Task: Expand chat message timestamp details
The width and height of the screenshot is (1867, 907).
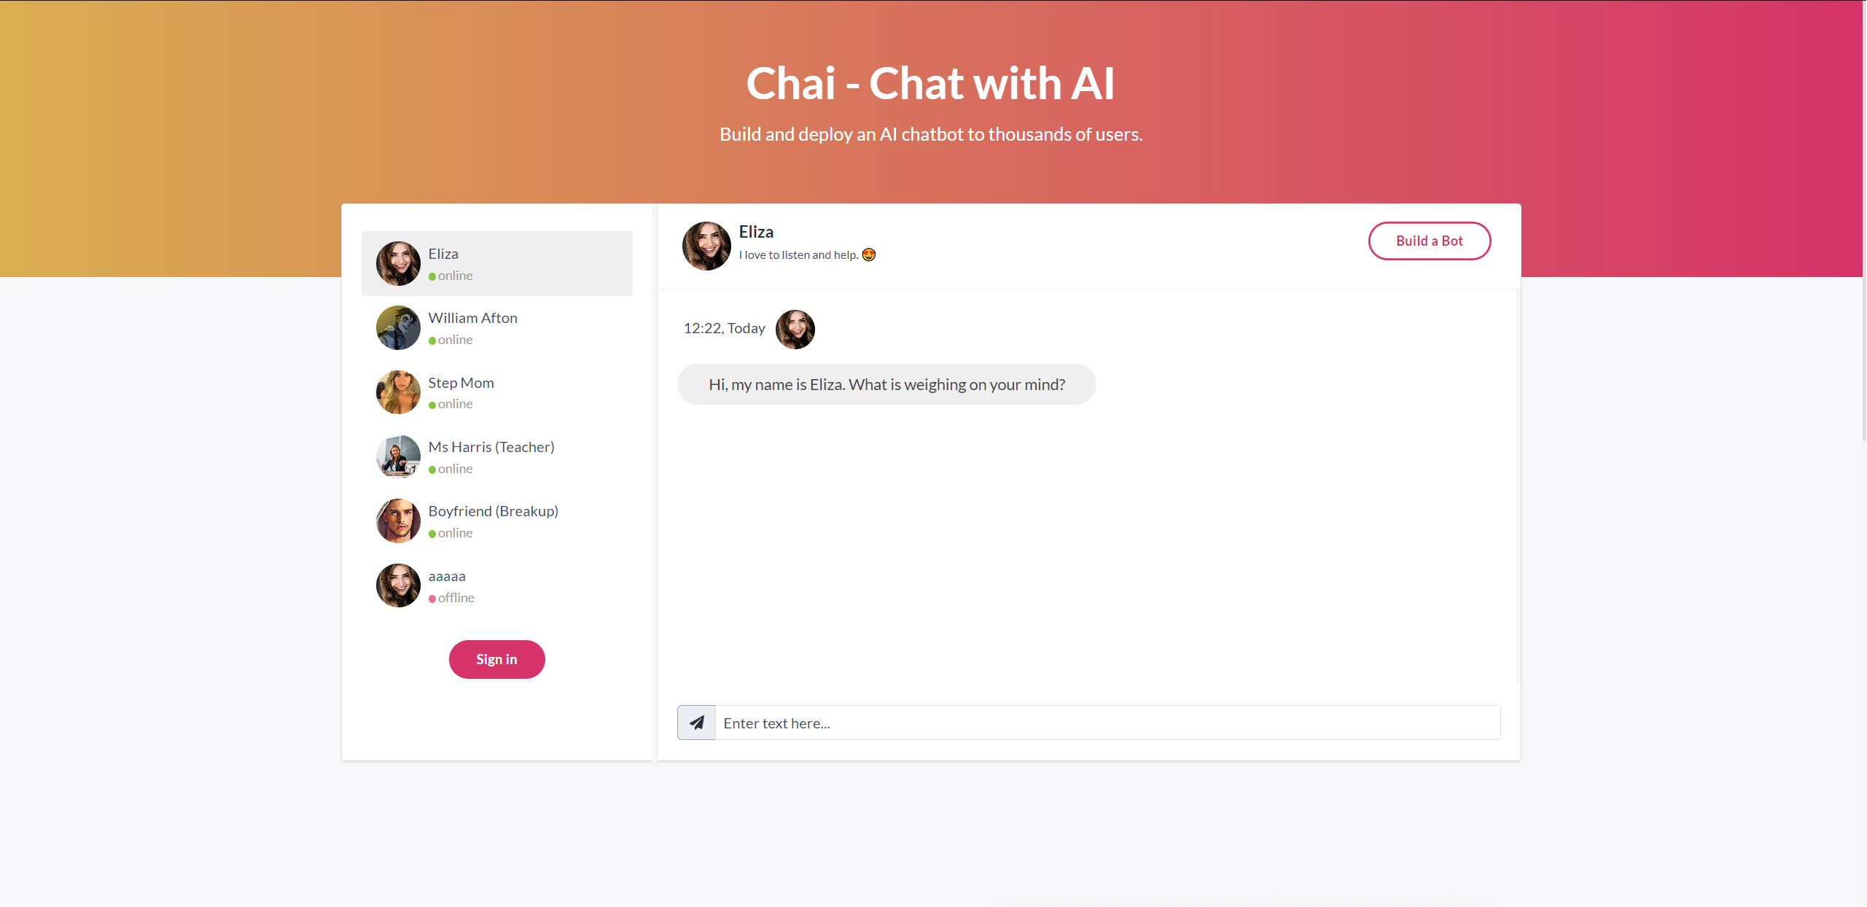Action: [724, 327]
